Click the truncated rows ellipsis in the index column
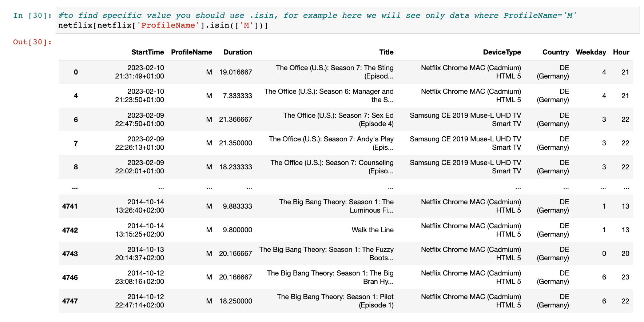 (x=75, y=188)
